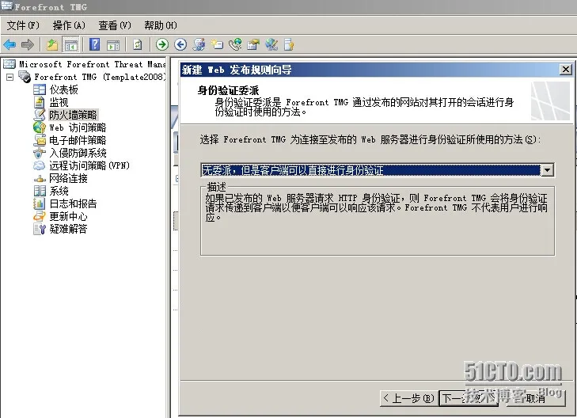Click the 上一步(B) back button

click(x=409, y=398)
